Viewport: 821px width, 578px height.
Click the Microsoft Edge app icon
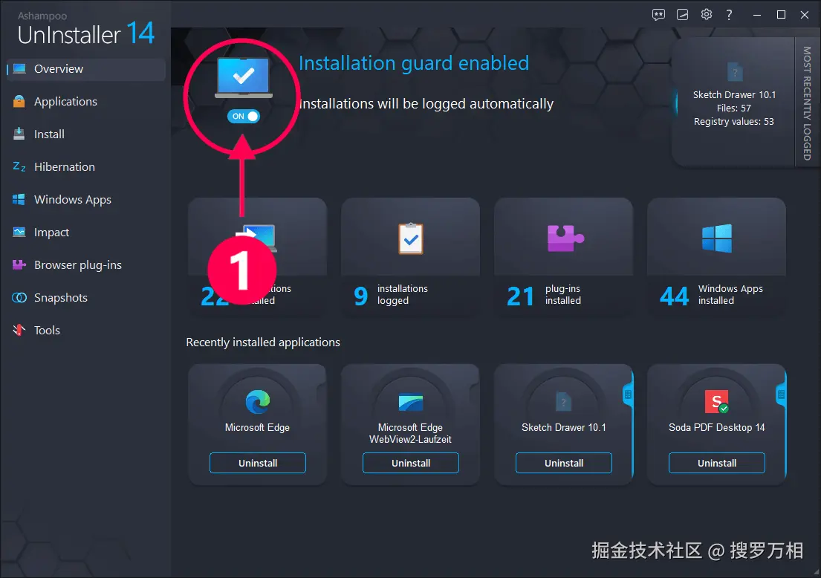(x=258, y=402)
